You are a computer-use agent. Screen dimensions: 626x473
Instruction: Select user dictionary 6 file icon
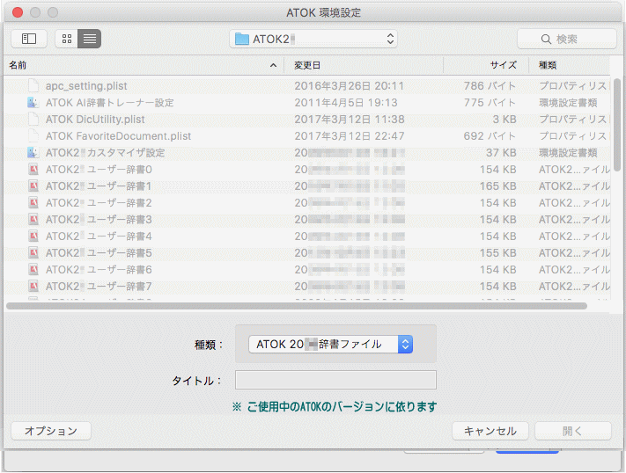point(33,270)
